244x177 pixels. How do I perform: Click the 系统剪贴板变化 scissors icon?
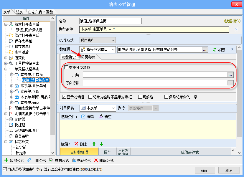pos(11,130)
